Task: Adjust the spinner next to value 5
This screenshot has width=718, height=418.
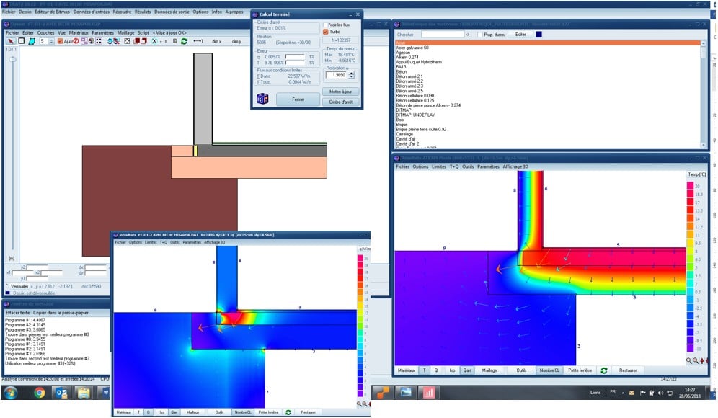Action: pyautogui.click(x=52, y=41)
